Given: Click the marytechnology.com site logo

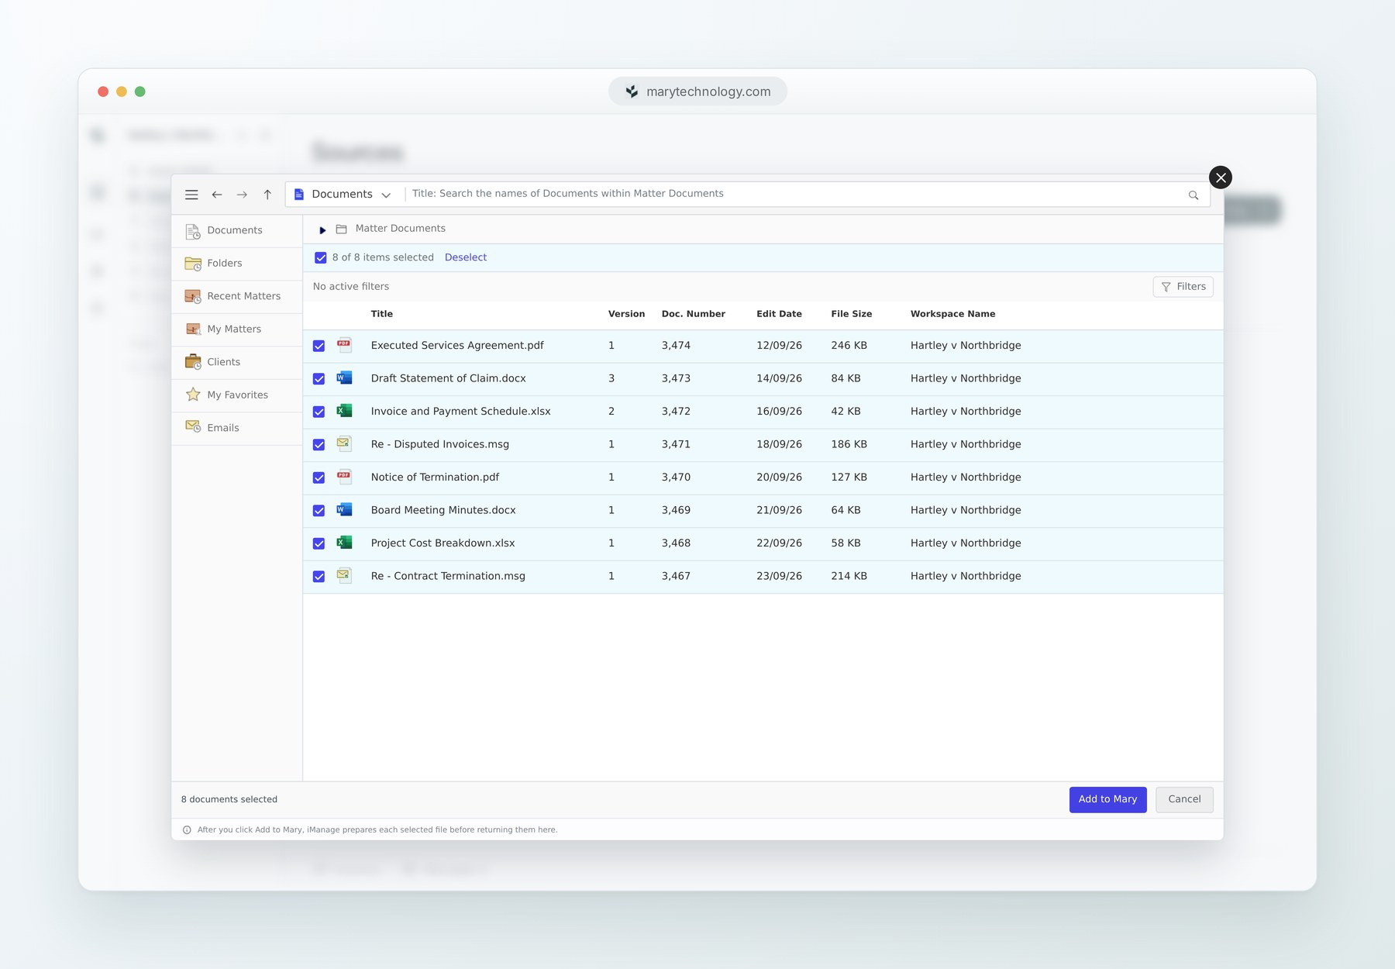Looking at the screenshot, I should tap(632, 91).
